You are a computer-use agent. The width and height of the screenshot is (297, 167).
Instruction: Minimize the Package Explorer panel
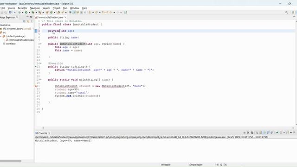pos(27,17)
